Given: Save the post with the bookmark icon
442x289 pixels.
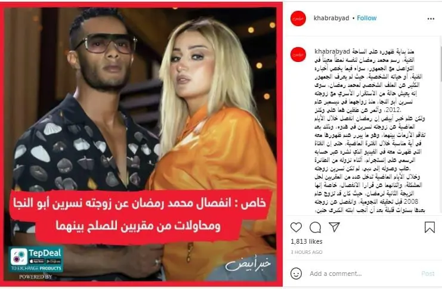Looking at the screenshot, I should pyautogui.click(x=429, y=227).
